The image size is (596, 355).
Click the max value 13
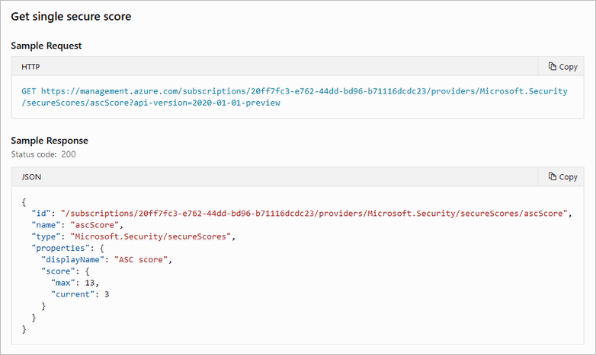point(92,283)
